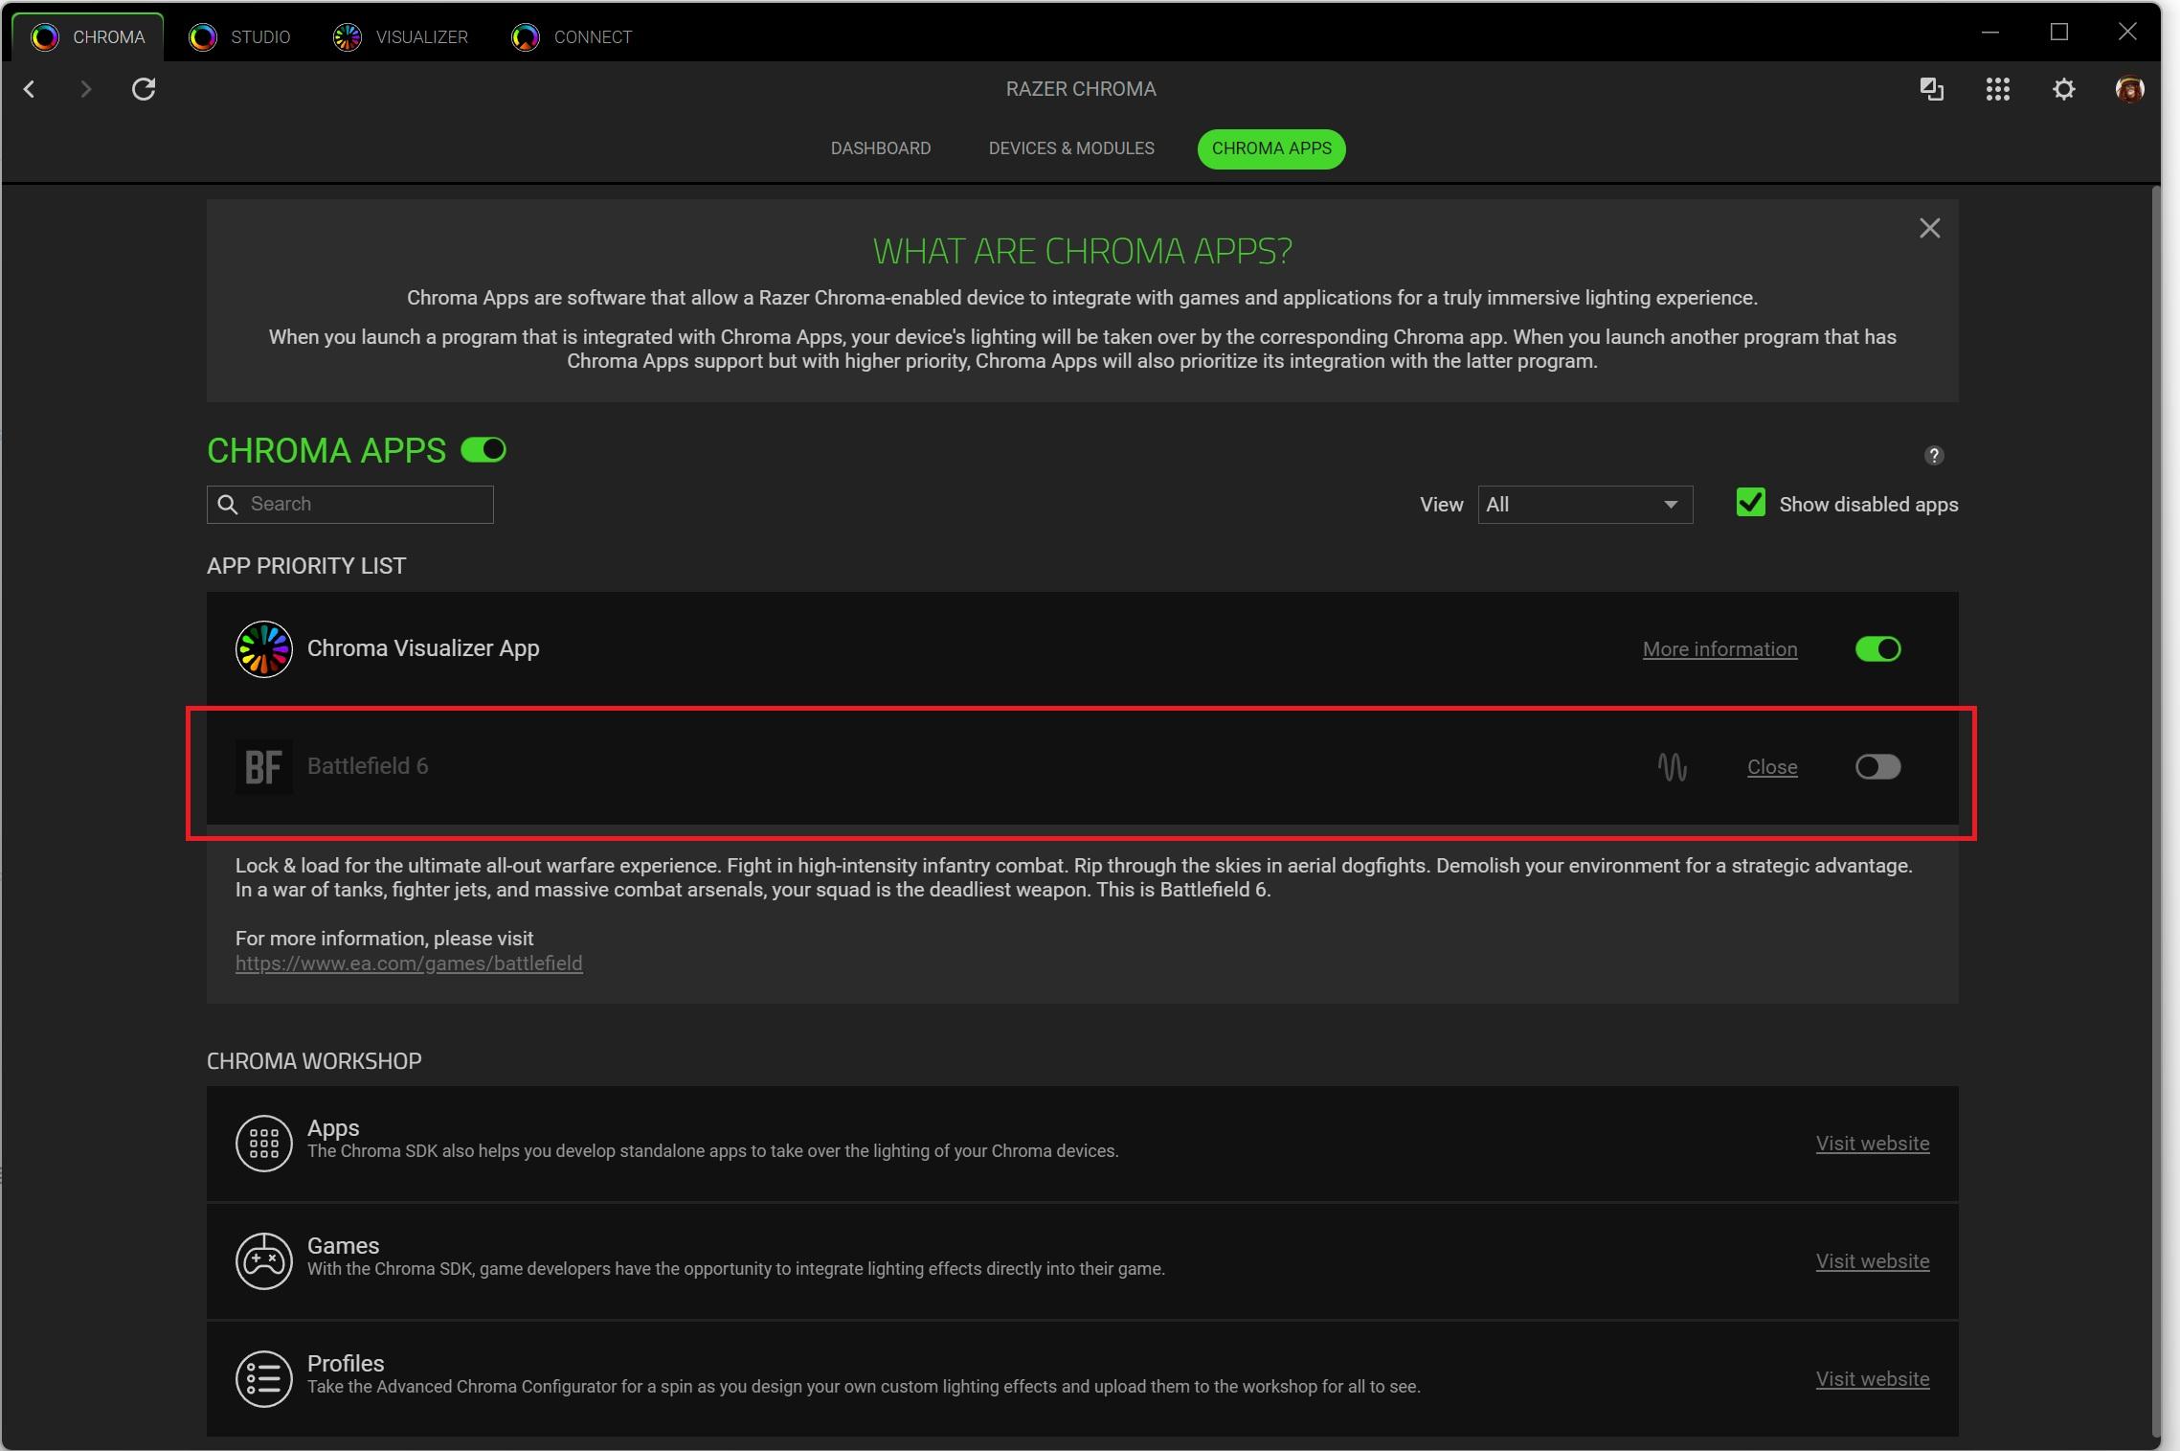Click Battlefield 6 waveform effect icon
The image size is (2180, 1451).
[1672, 766]
